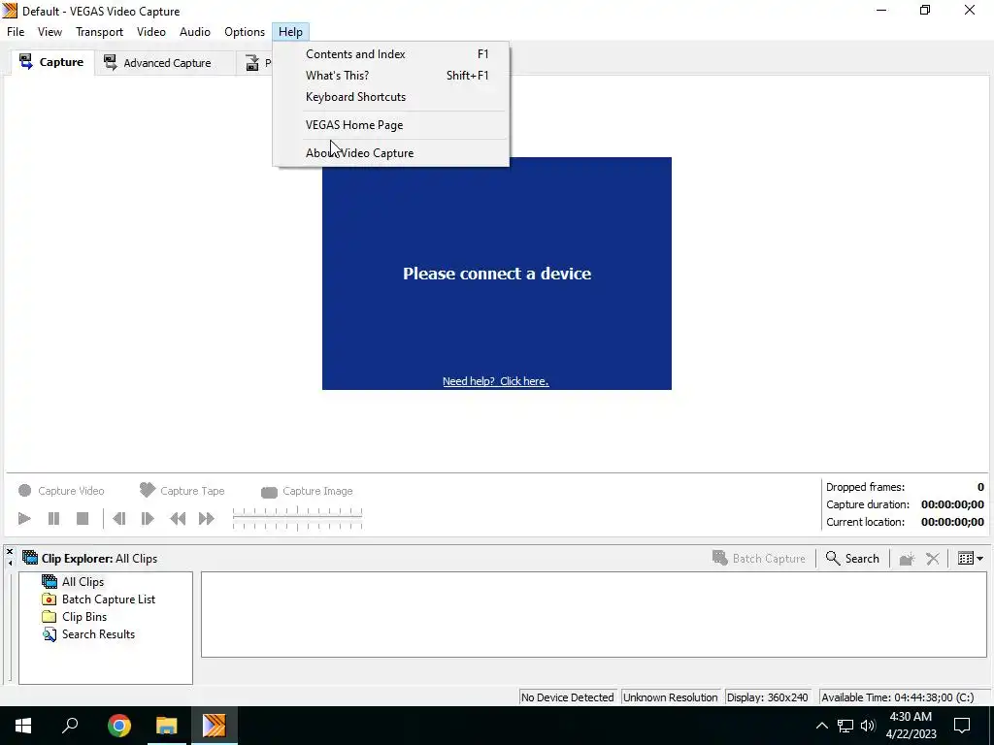This screenshot has height=745, width=994.
Task: Click the volume speaker tray icon
Action: [x=868, y=726]
